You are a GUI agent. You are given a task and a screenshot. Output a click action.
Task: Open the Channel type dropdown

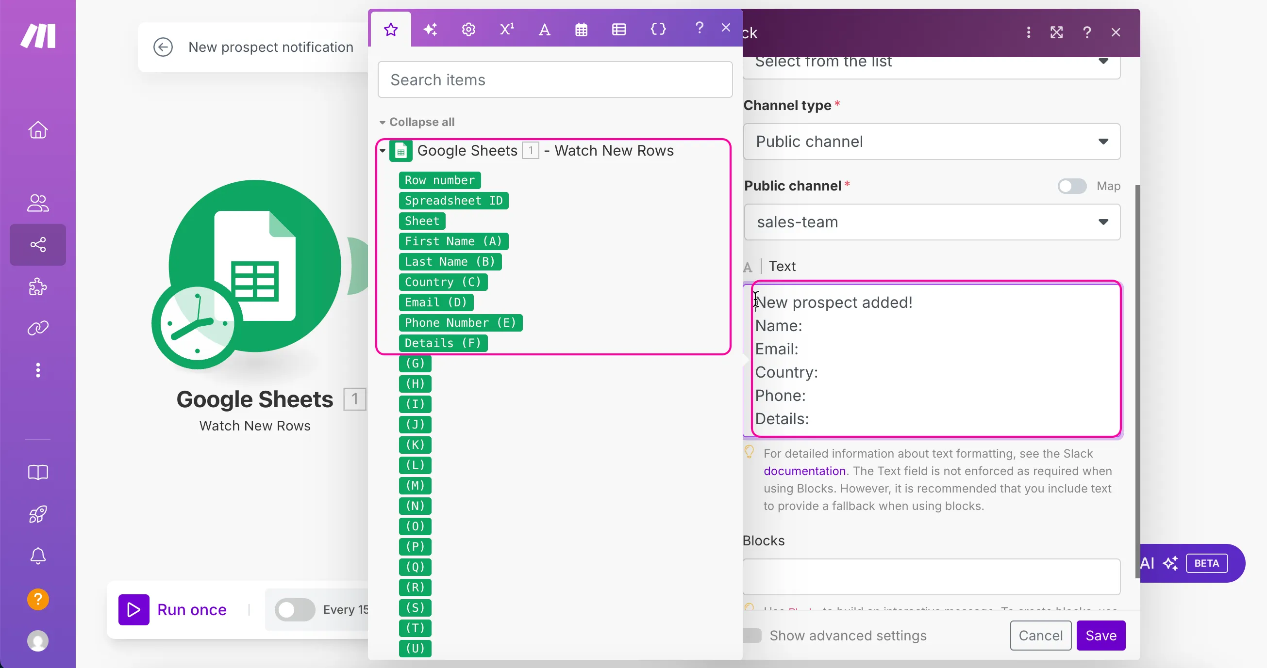(932, 142)
